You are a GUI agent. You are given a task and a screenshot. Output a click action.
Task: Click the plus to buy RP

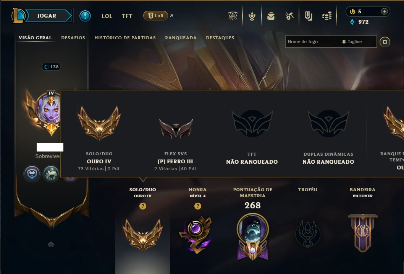tap(384, 11)
